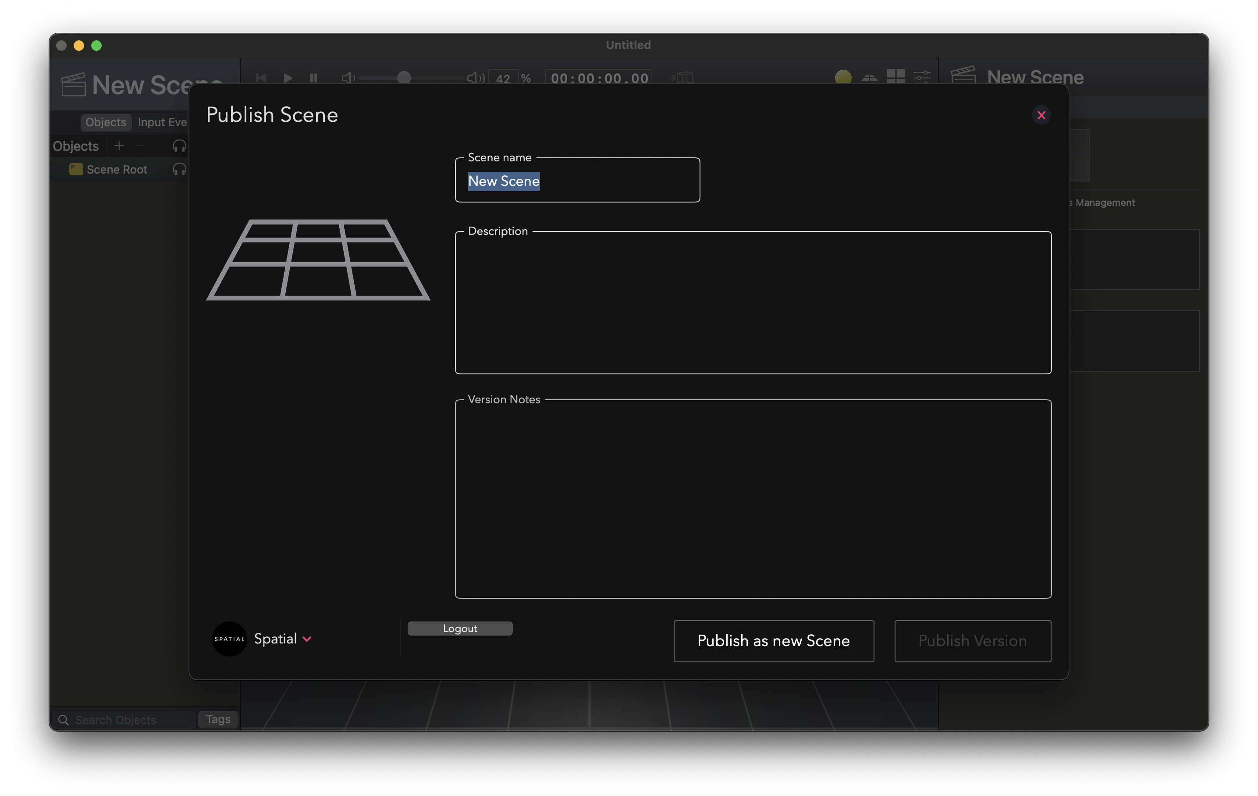1258x796 pixels.
Task: Click the clapperboard icon in right panel
Action: click(964, 75)
